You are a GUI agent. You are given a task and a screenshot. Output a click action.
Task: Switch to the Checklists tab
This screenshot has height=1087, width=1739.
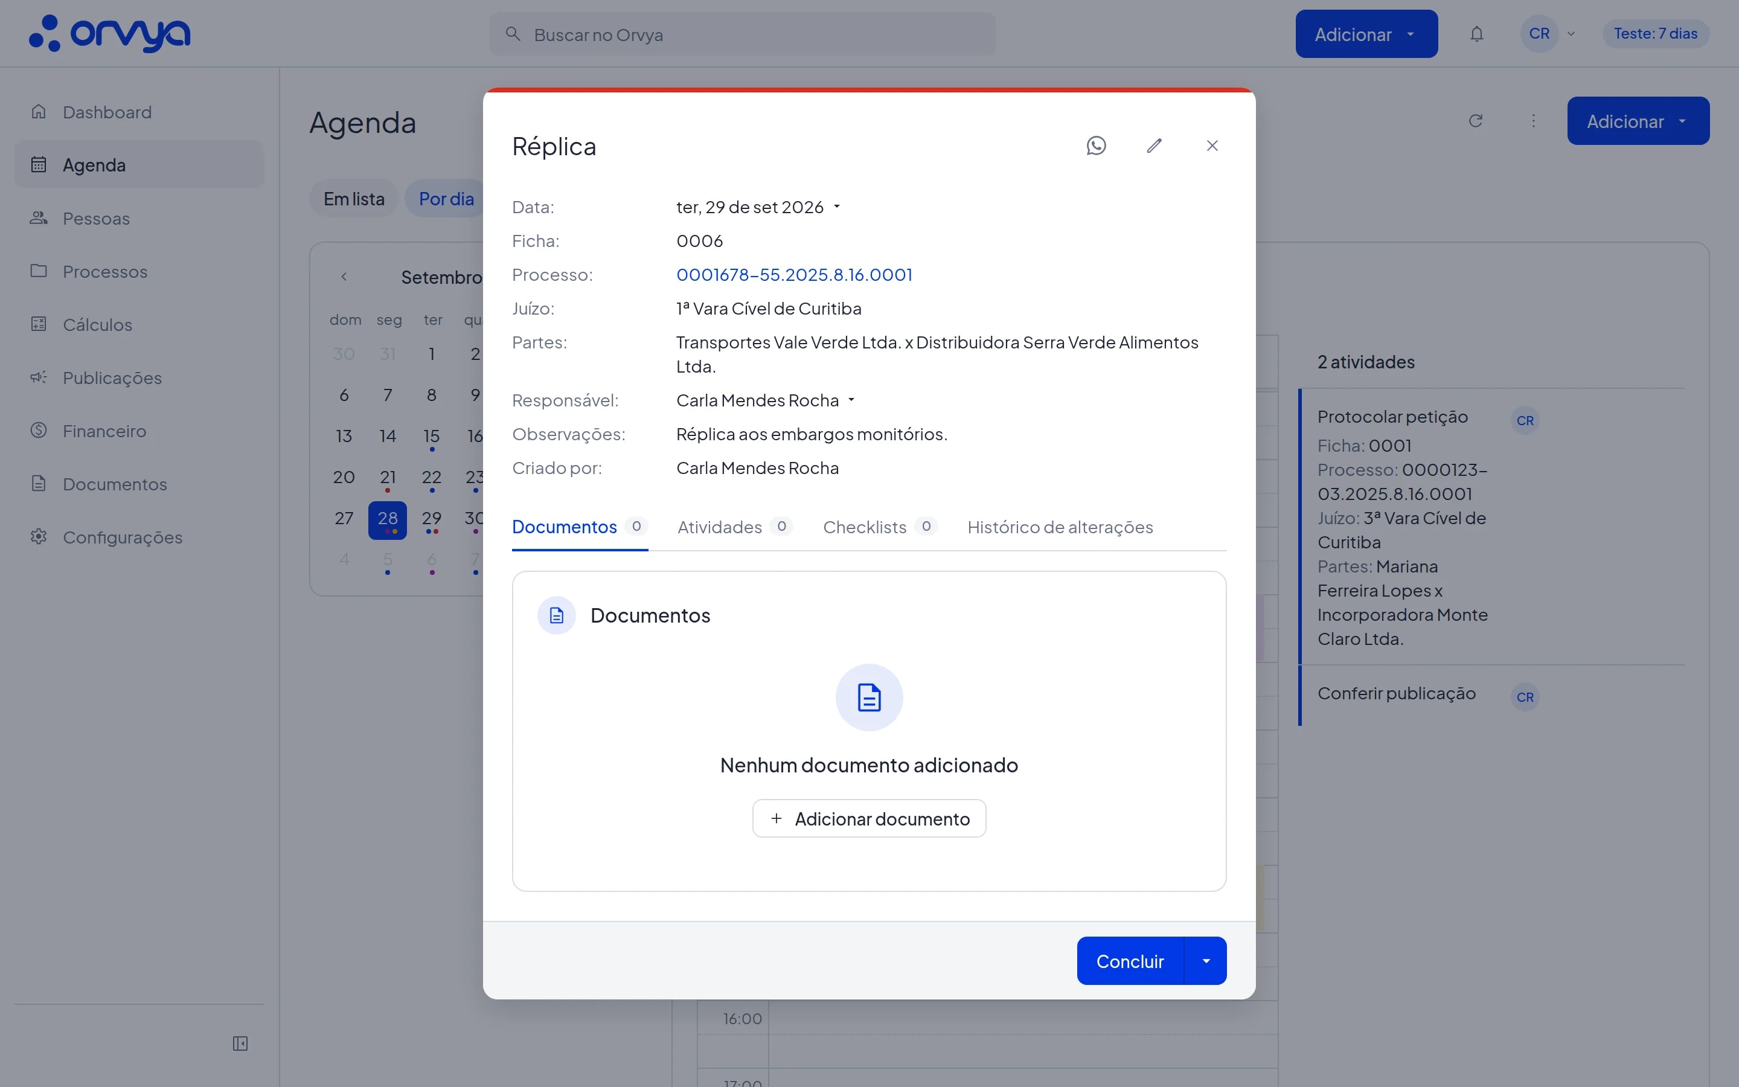(x=880, y=527)
